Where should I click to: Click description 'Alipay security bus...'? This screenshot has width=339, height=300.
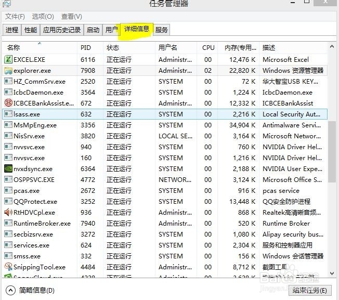point(293,234)
